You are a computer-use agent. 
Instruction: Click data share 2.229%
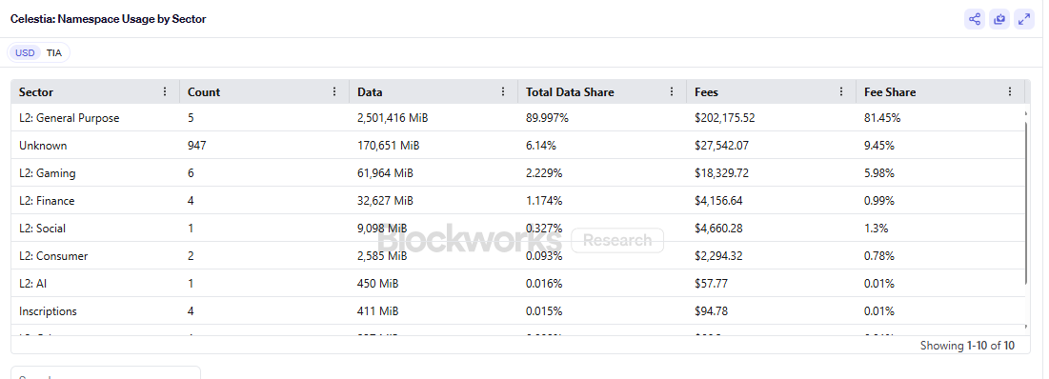(x=544, y=173)
